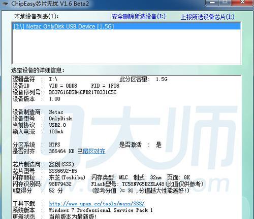Click file system value NTFS

[x=54, y=144]
